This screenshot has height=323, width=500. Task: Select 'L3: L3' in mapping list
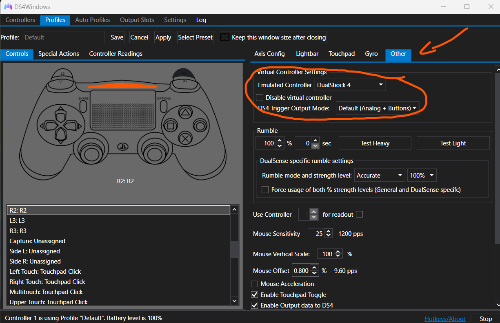coord(118,220)
